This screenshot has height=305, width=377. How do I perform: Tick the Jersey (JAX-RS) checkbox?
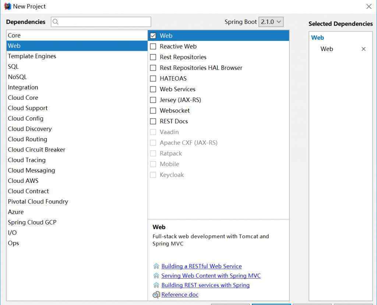click(153, 100)
